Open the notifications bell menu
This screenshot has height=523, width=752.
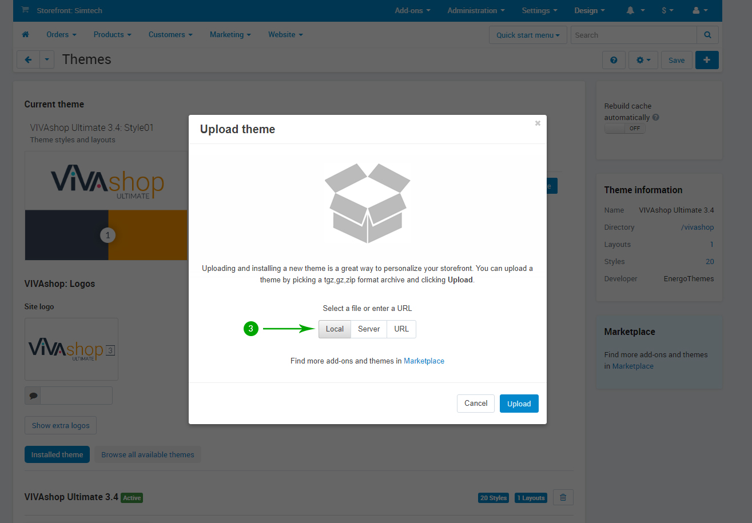coord(635,10)
